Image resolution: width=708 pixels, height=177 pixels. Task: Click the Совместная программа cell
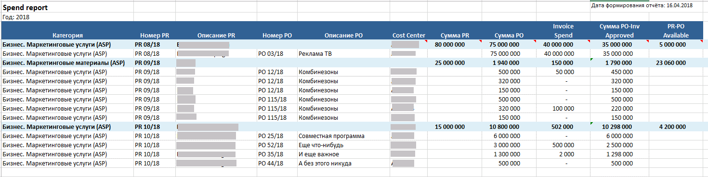tap(331, 136)
